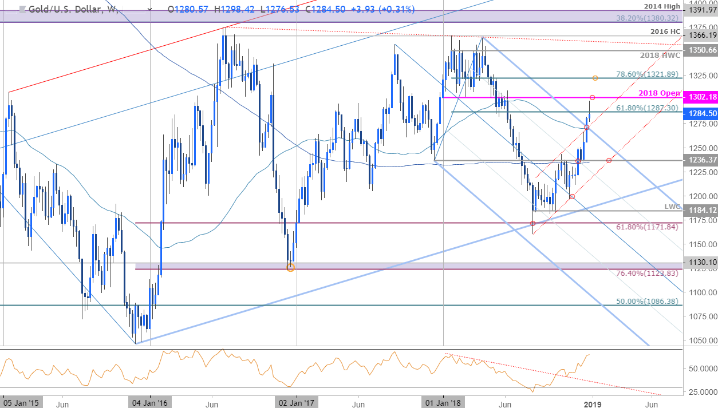This screenshot has width=718, height=408.
Task: Click the 1350.66 price axis tag
Action: tap(700, 50)
